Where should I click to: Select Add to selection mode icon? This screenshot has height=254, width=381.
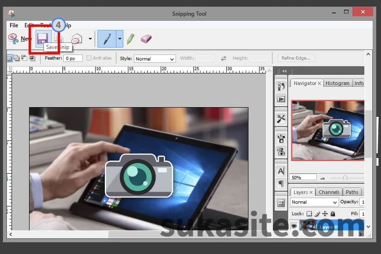click(x=17, y=58)
